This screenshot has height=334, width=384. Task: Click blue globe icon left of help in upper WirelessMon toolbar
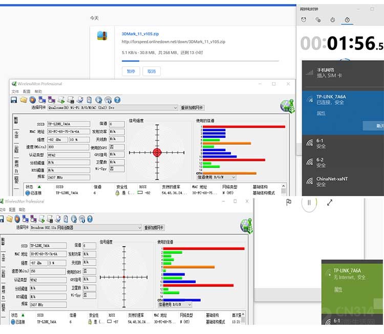[99, 100]
